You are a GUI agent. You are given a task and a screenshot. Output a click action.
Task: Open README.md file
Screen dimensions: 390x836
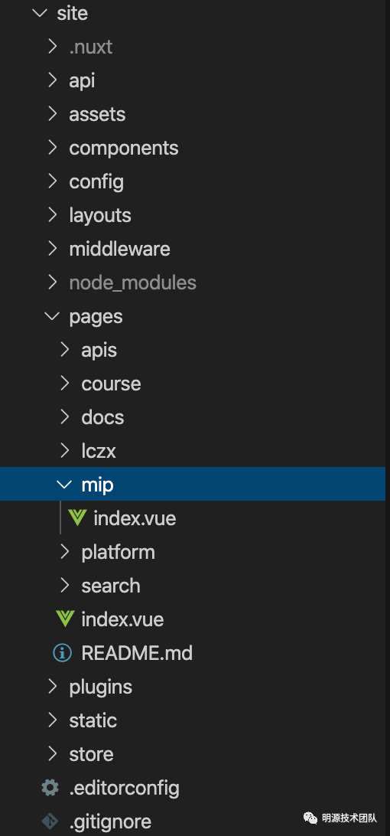pos(193,652)
